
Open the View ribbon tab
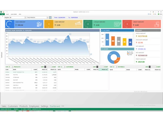[20, 14]
